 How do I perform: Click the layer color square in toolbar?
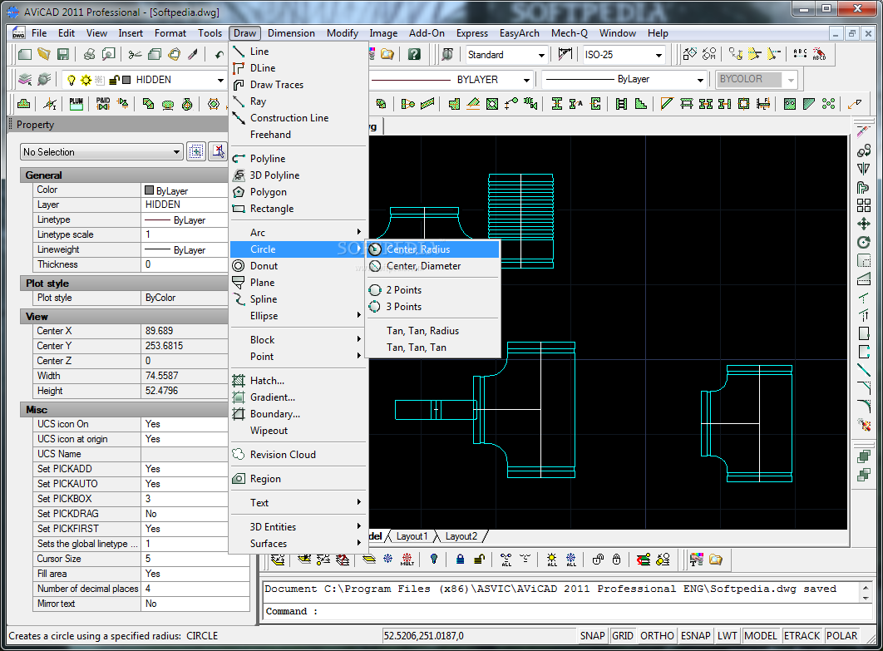pyautogui.click(x=126, y=80)
